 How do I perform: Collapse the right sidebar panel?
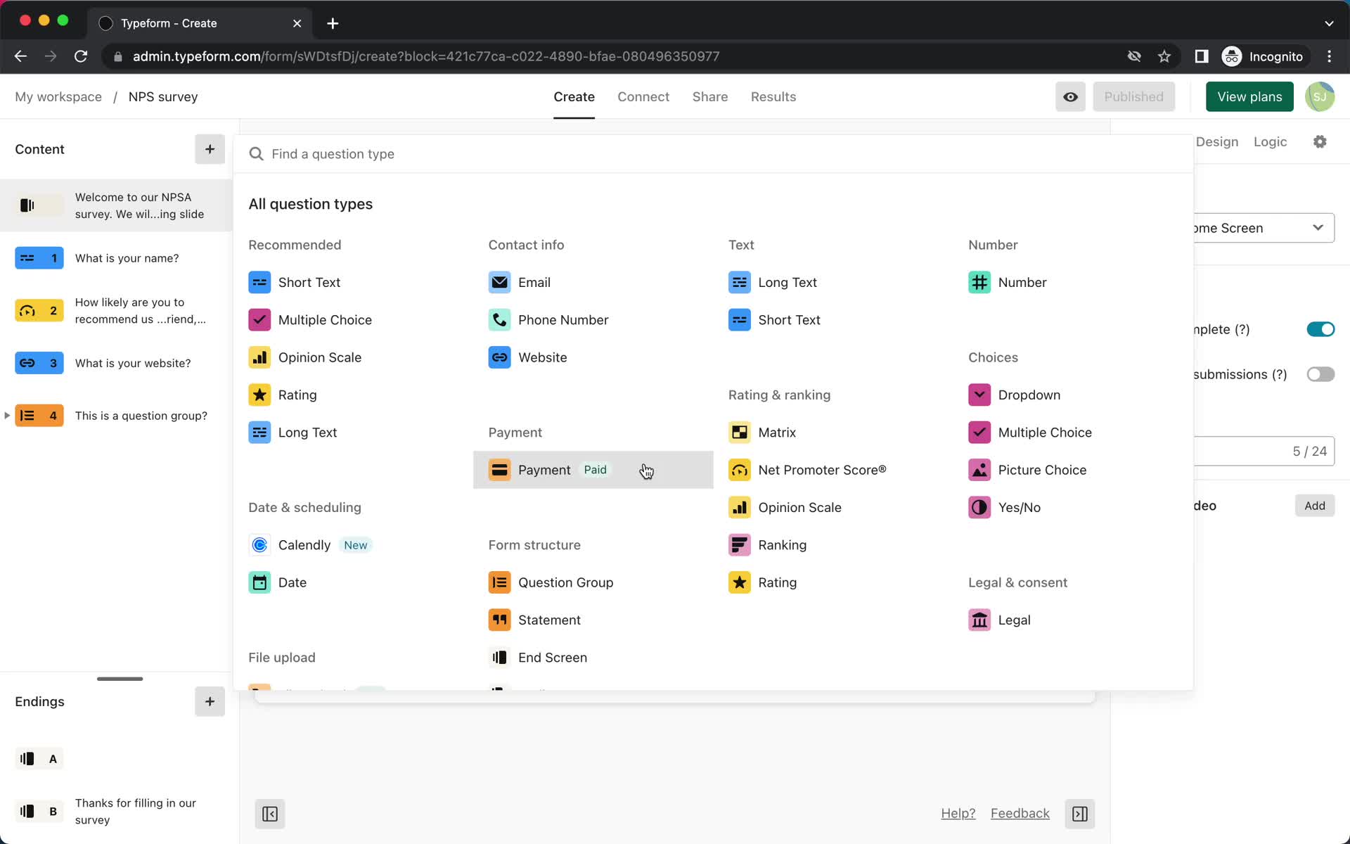pos(1080,814)
